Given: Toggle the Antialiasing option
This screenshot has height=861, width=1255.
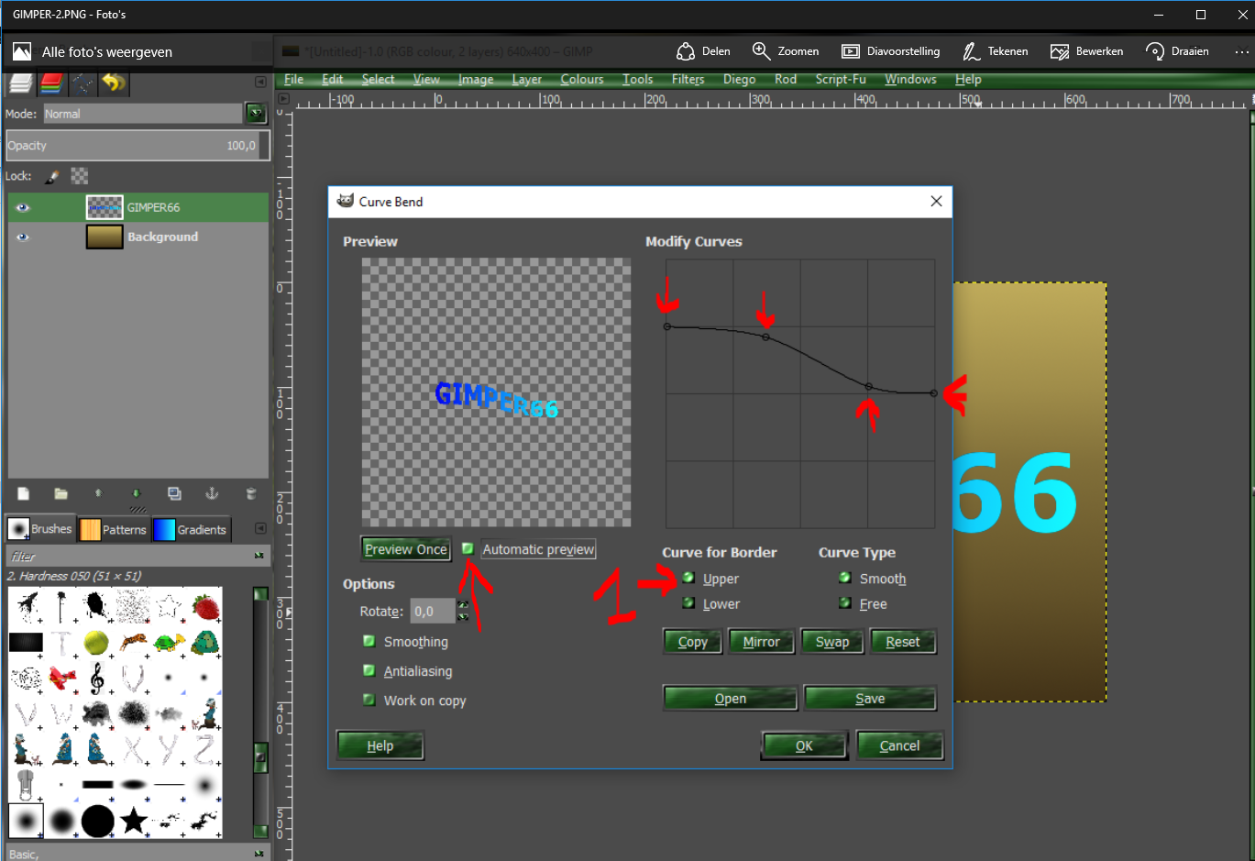Looking at the screenshot, I should (369, 670).
